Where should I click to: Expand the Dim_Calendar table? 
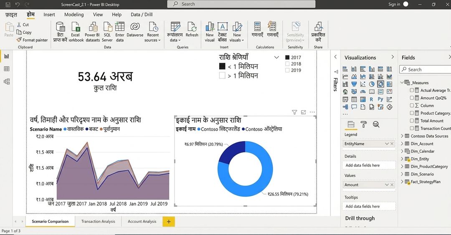click(402, 151)
